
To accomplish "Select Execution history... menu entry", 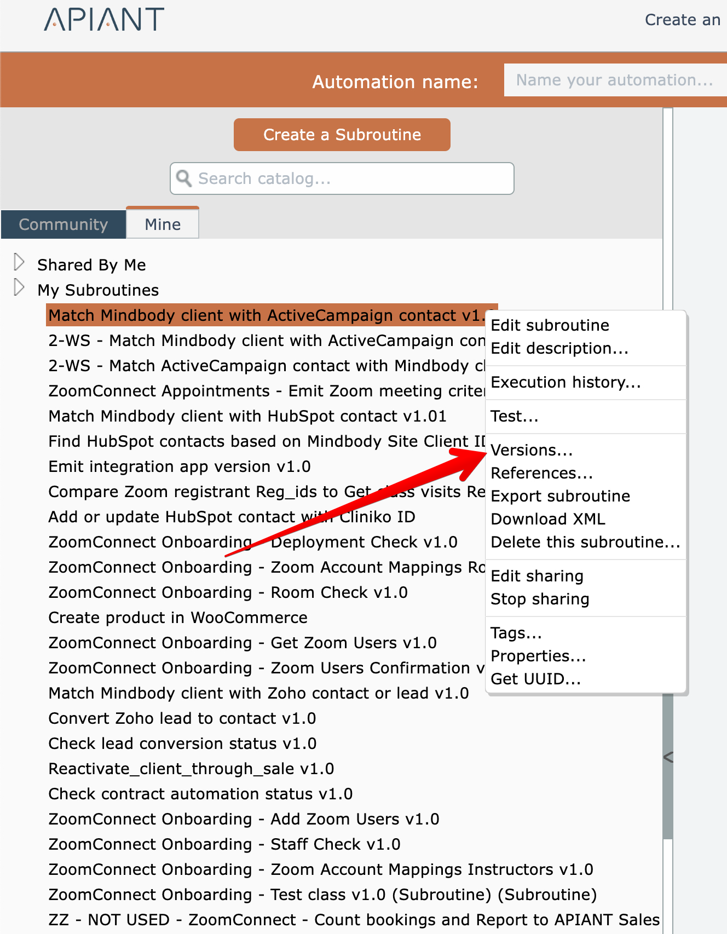I will pos(566,382).
